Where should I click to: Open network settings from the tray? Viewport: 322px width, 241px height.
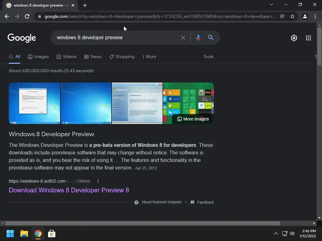coord(285,233)
